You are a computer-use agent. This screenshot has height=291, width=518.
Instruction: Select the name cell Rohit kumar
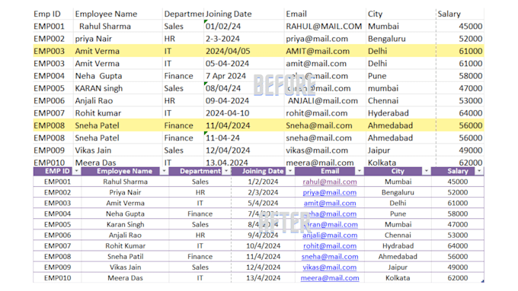pyautogui.click(x=118, y=113)
